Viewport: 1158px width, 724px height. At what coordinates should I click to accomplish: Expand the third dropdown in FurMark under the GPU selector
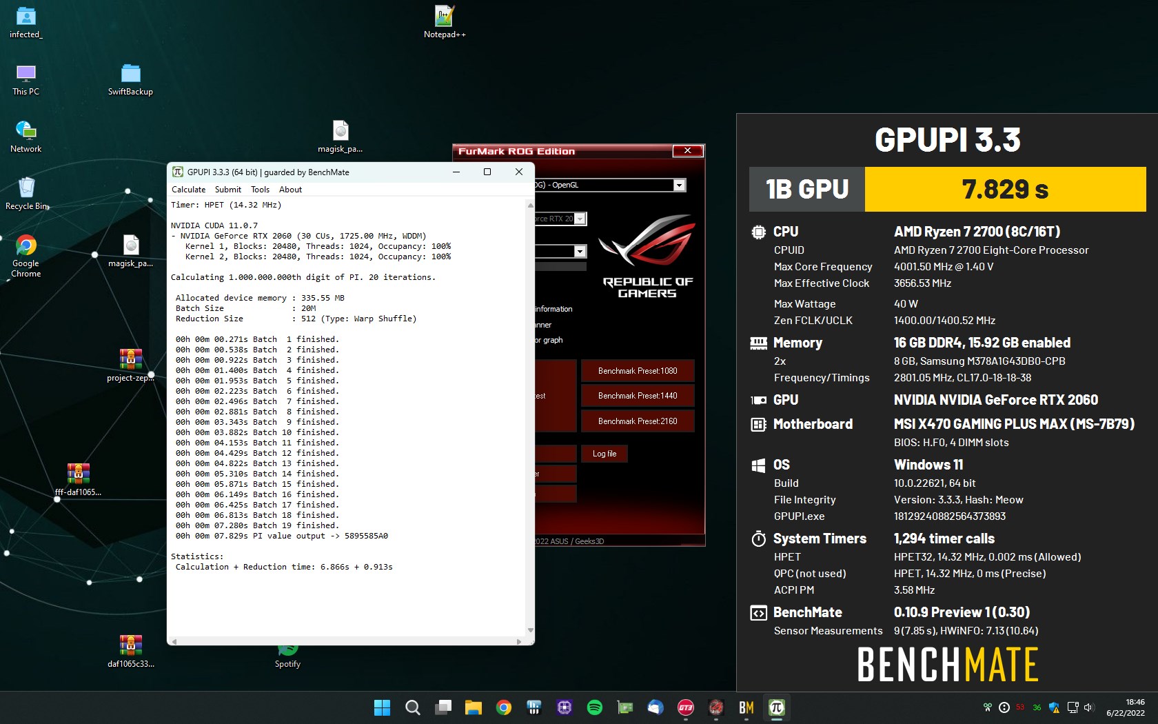[580, 252]
